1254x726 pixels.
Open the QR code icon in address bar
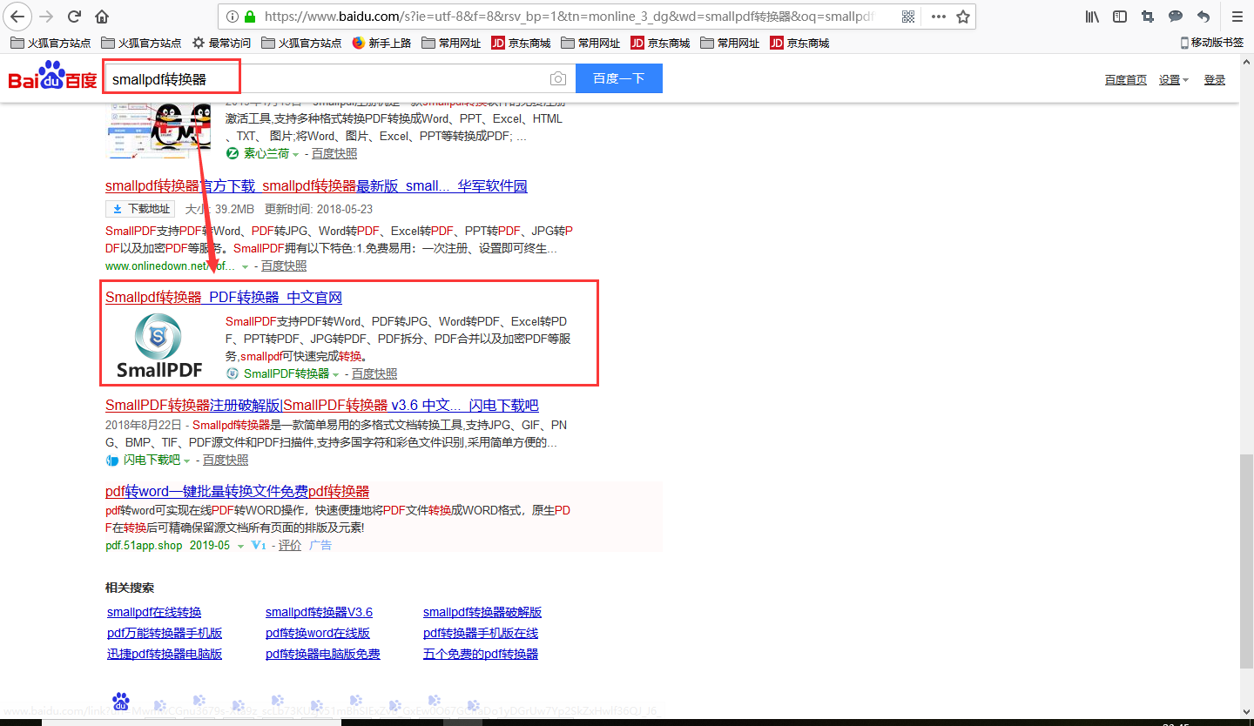pyautogui.click(x=908, y=17)
